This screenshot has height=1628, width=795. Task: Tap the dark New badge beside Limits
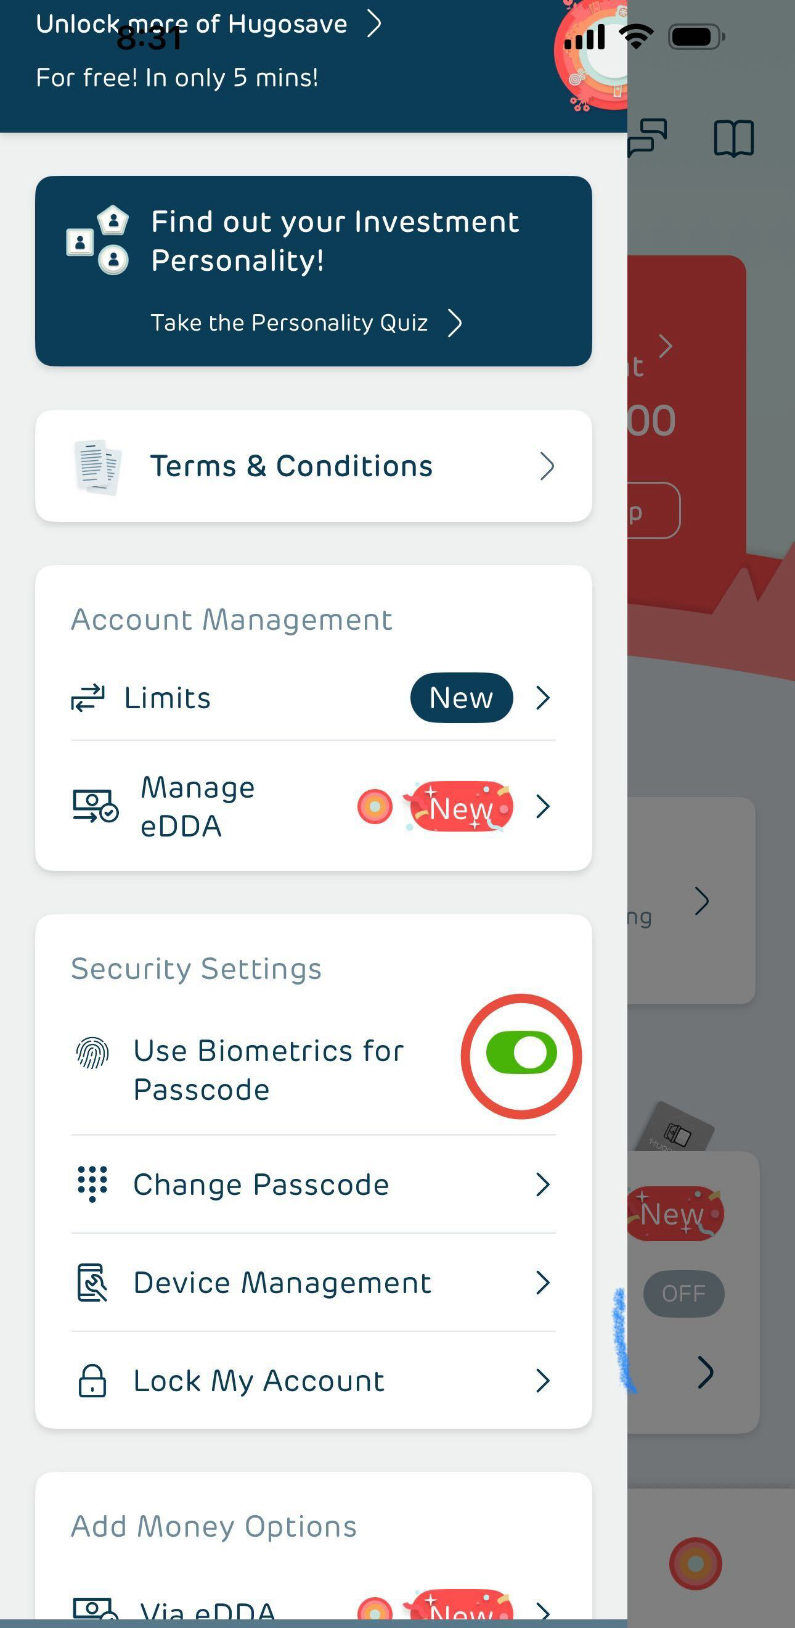tap(461, 698)
